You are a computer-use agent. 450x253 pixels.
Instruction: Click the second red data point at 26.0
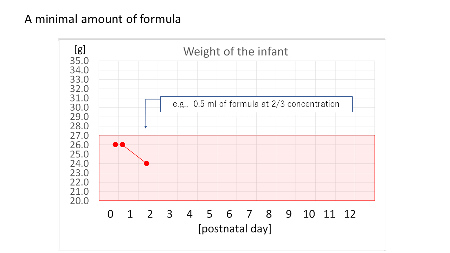(x=122, y=144)
